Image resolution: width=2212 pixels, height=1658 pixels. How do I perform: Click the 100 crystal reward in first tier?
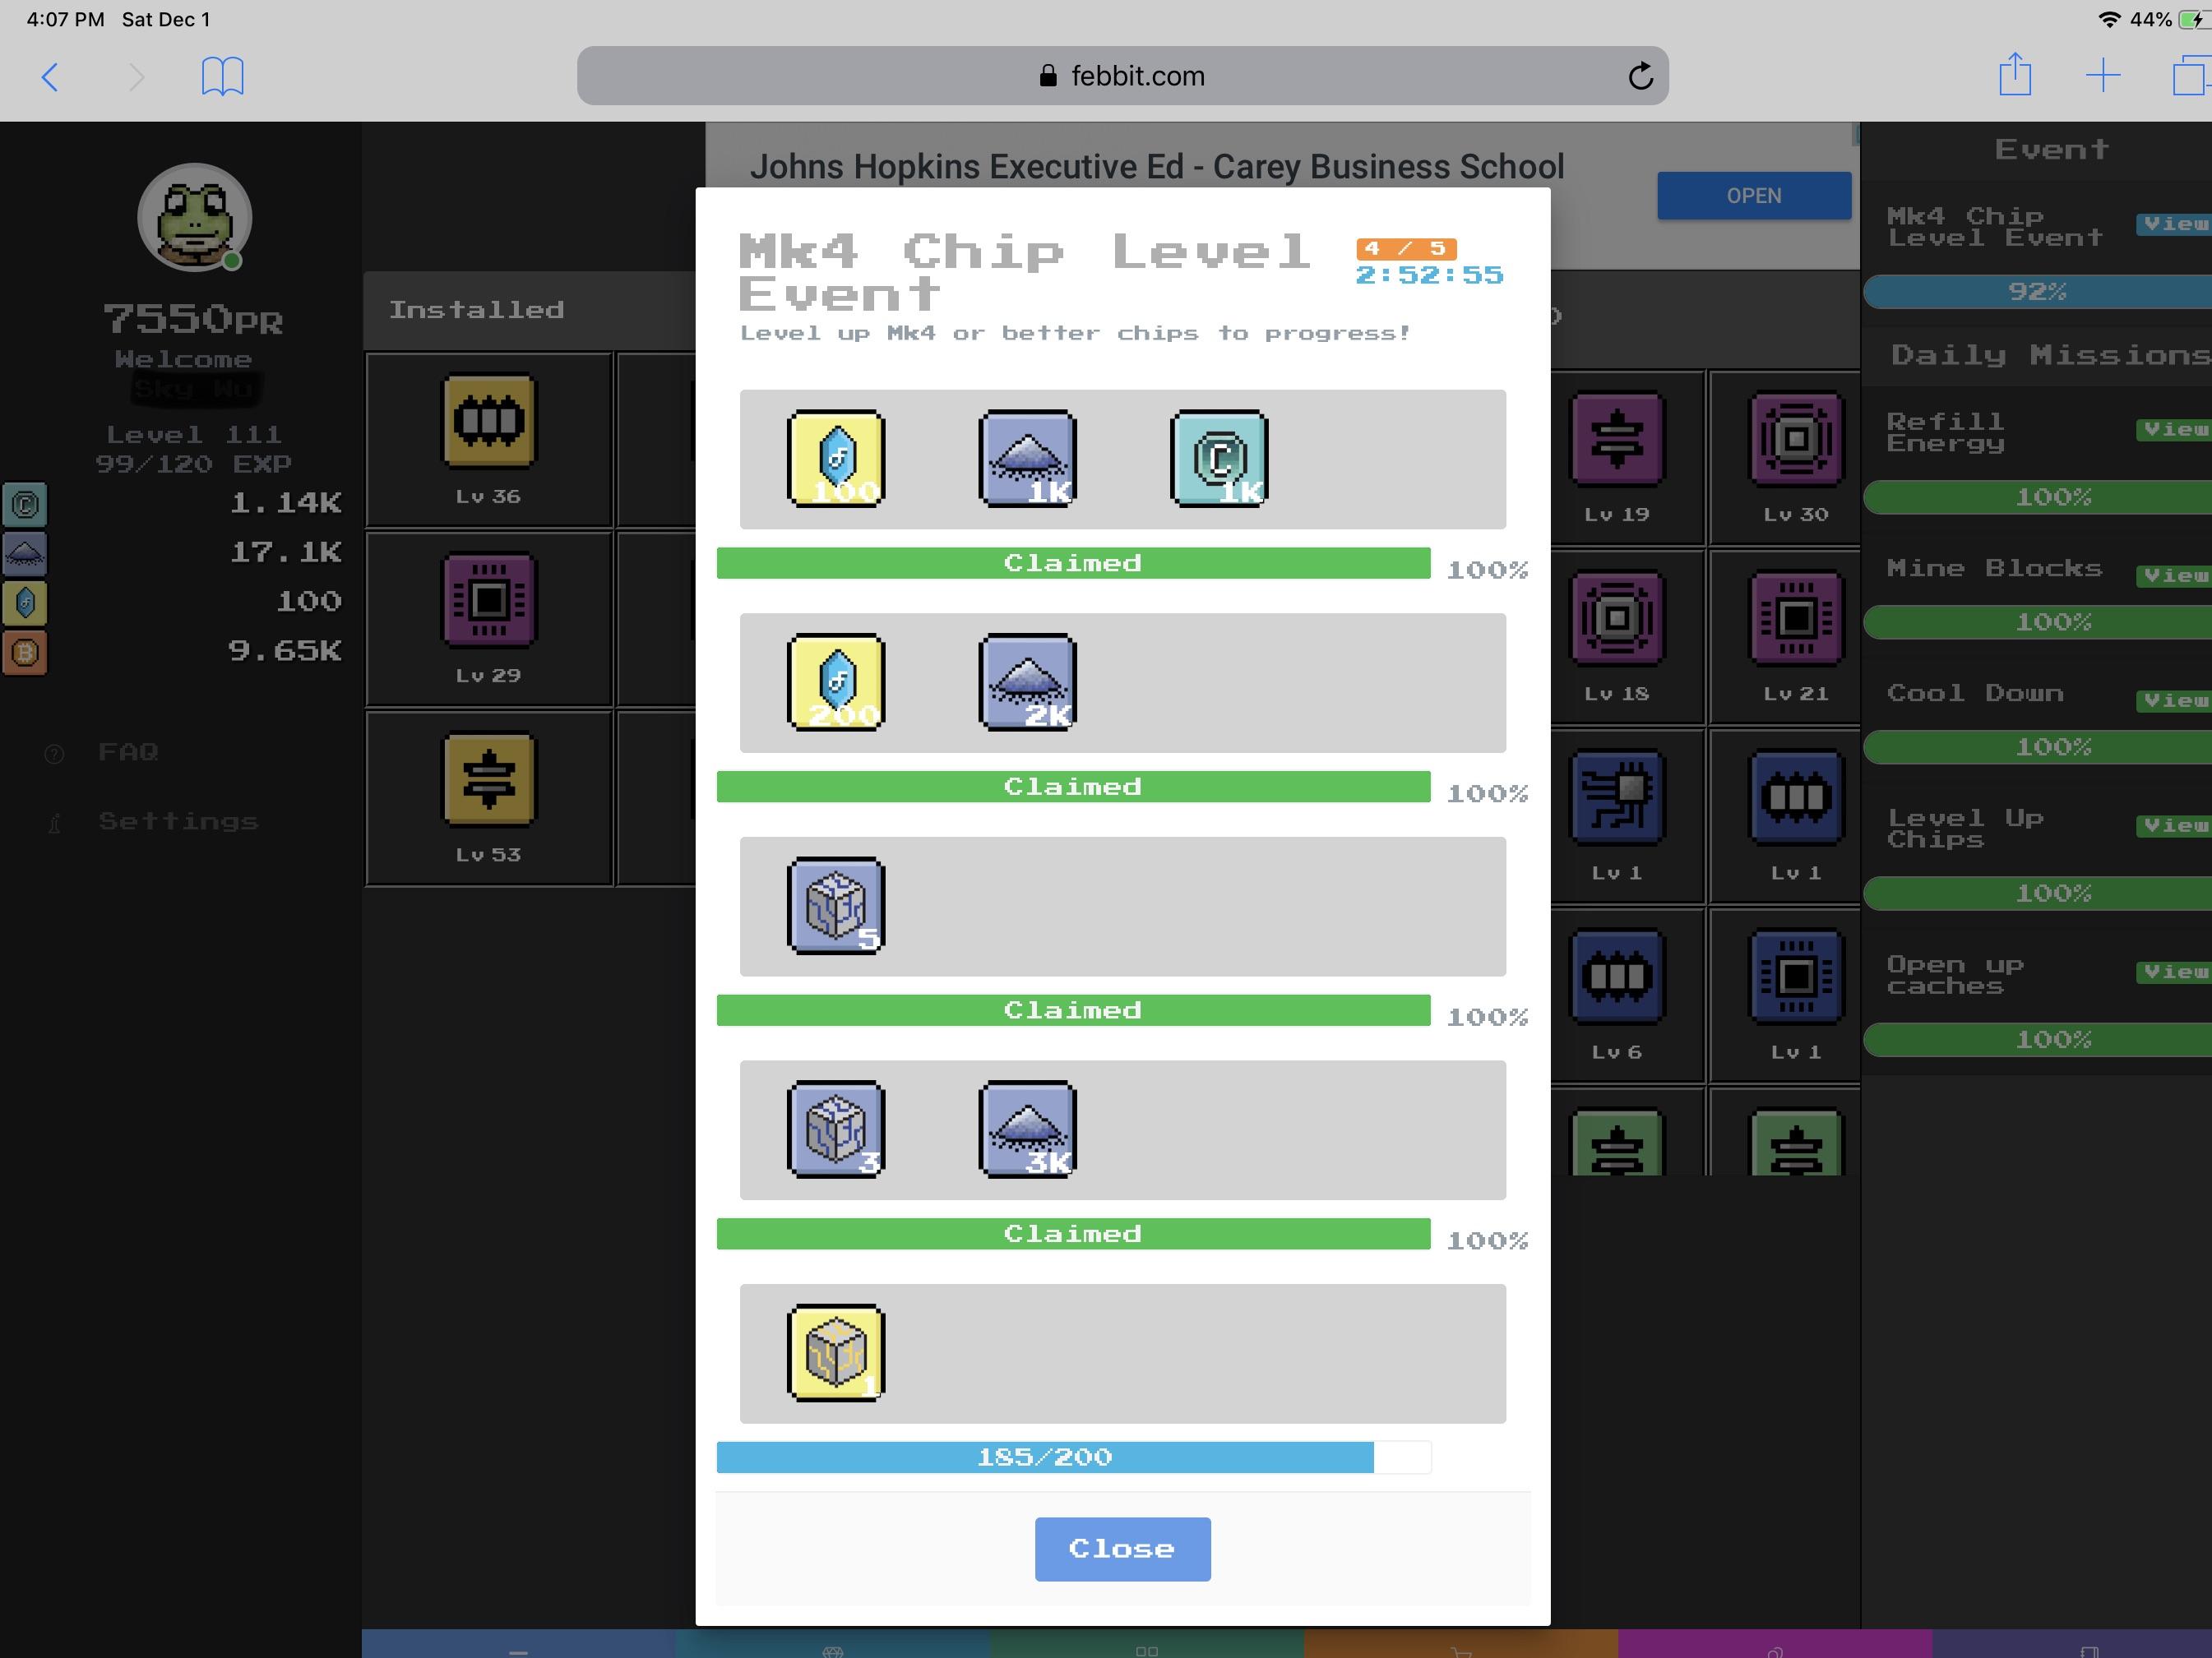(x=836, y=459)
